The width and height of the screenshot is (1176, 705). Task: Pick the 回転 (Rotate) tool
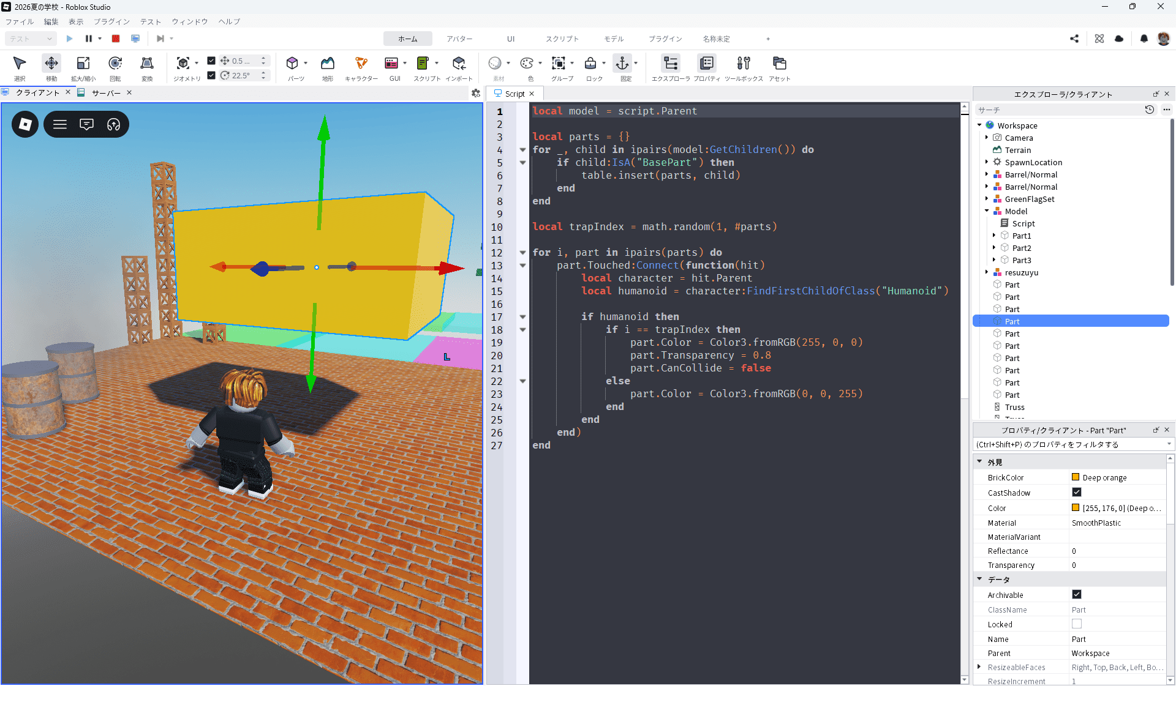[x=115, y=67]
